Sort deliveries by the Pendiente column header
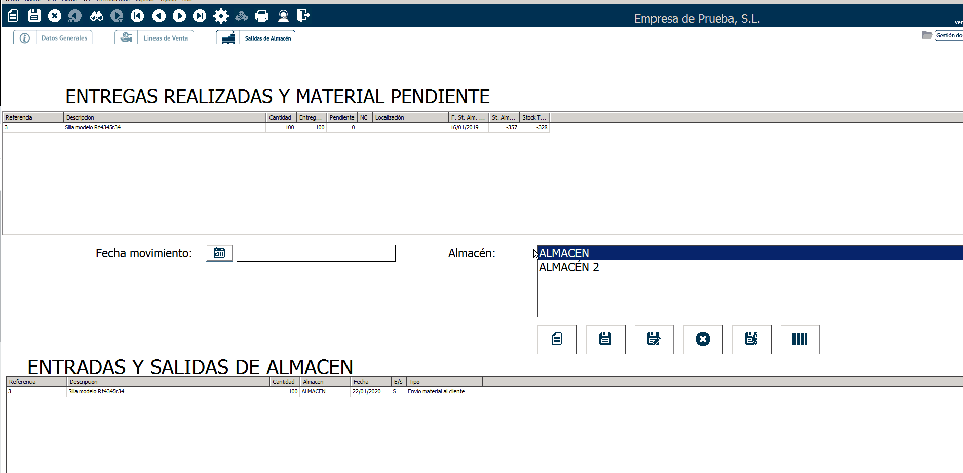 coord(341,117)
